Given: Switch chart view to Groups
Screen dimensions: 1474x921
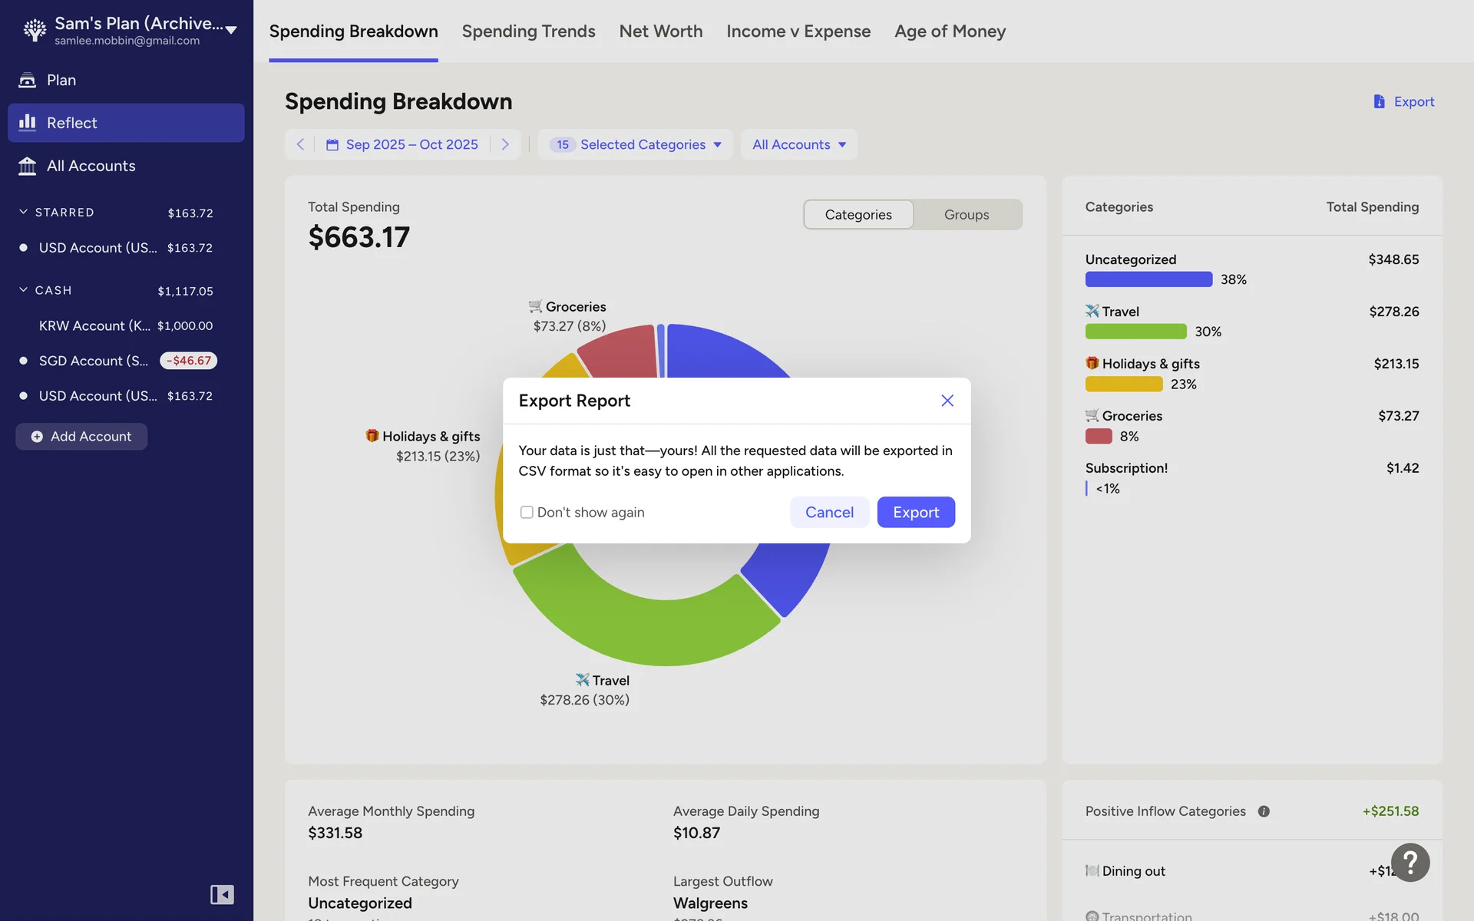Looking at the screenshot, I should [x=966, y=215].
